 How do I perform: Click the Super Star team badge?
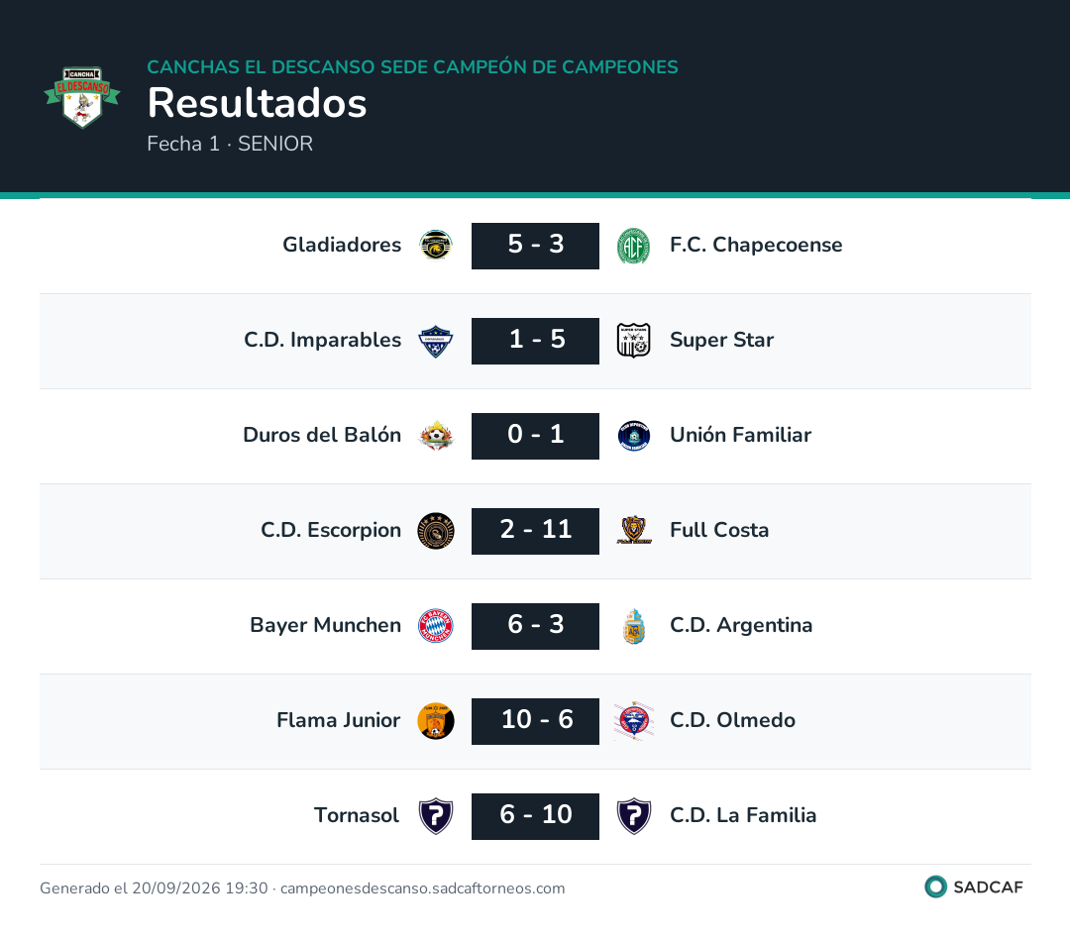click(x=633, y=341)
